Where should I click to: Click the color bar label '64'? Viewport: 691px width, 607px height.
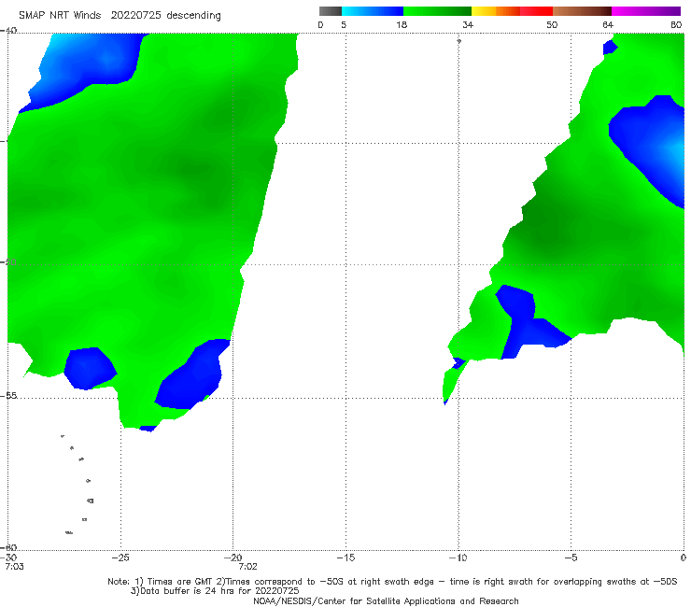[x=608, y=24]
